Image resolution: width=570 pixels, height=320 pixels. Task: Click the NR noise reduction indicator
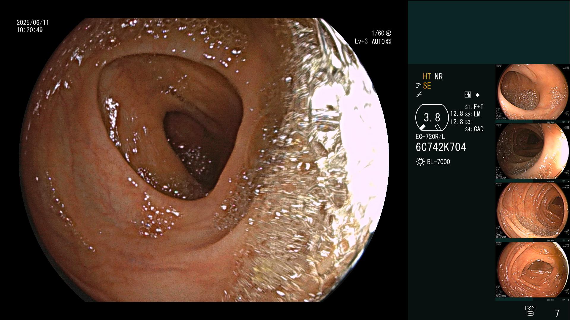[x=438, y=76]
